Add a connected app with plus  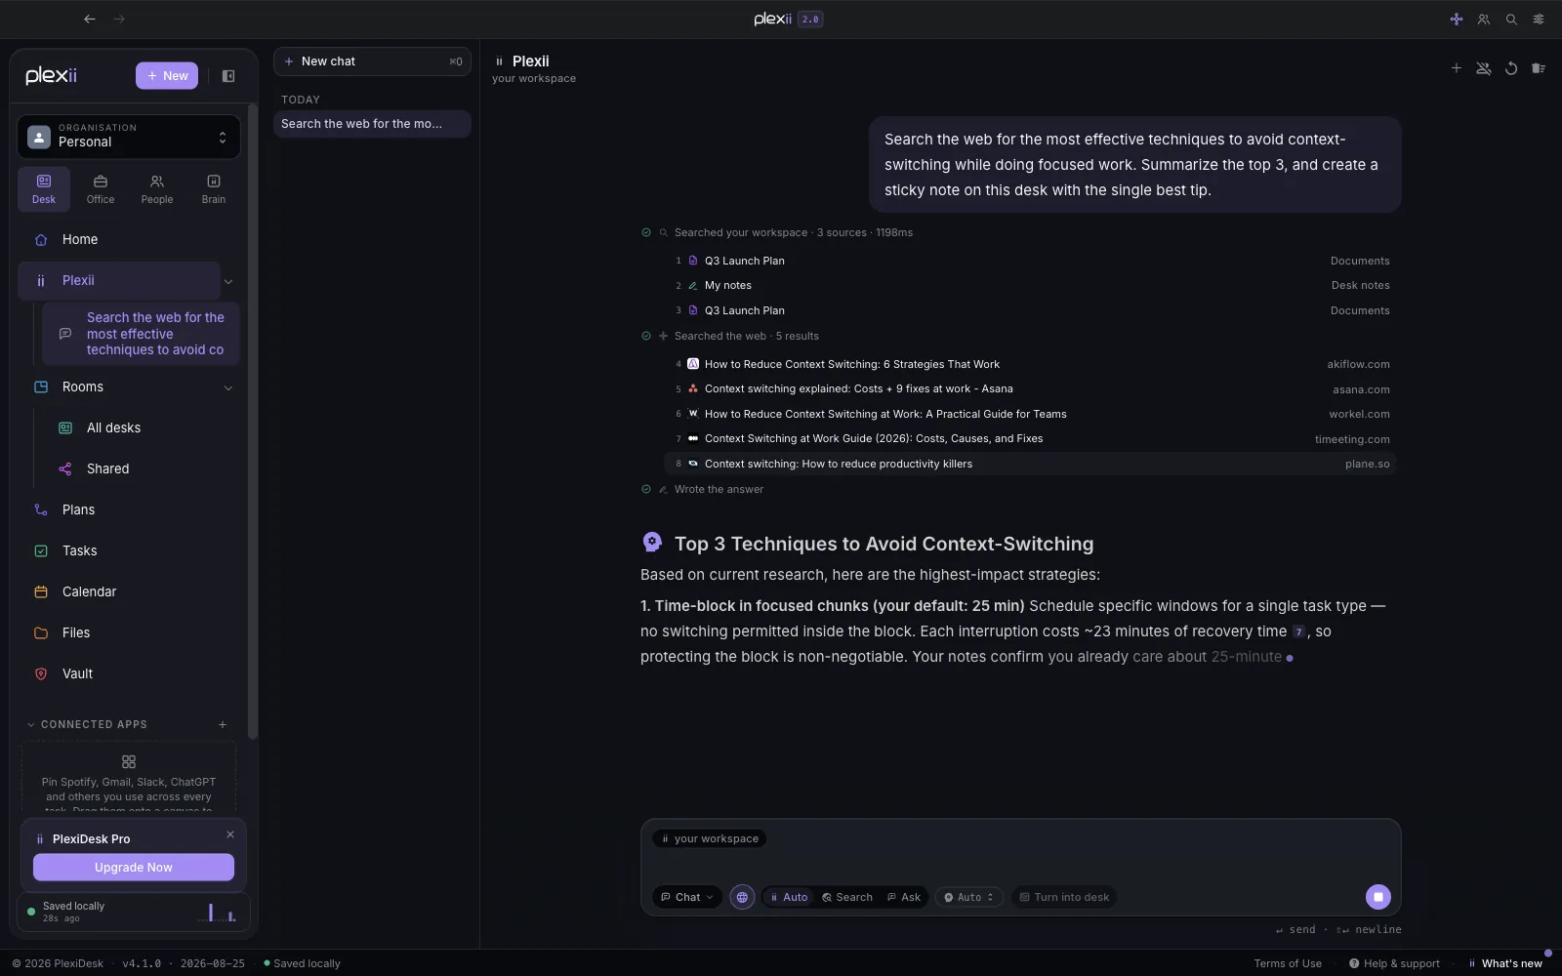click(x=223, y=724)
